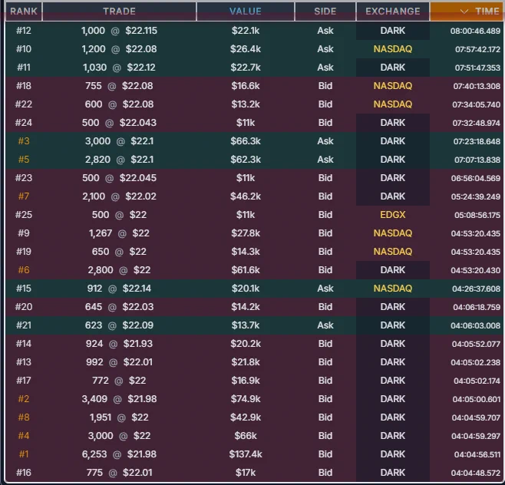Select rank #25 cell

24,215
